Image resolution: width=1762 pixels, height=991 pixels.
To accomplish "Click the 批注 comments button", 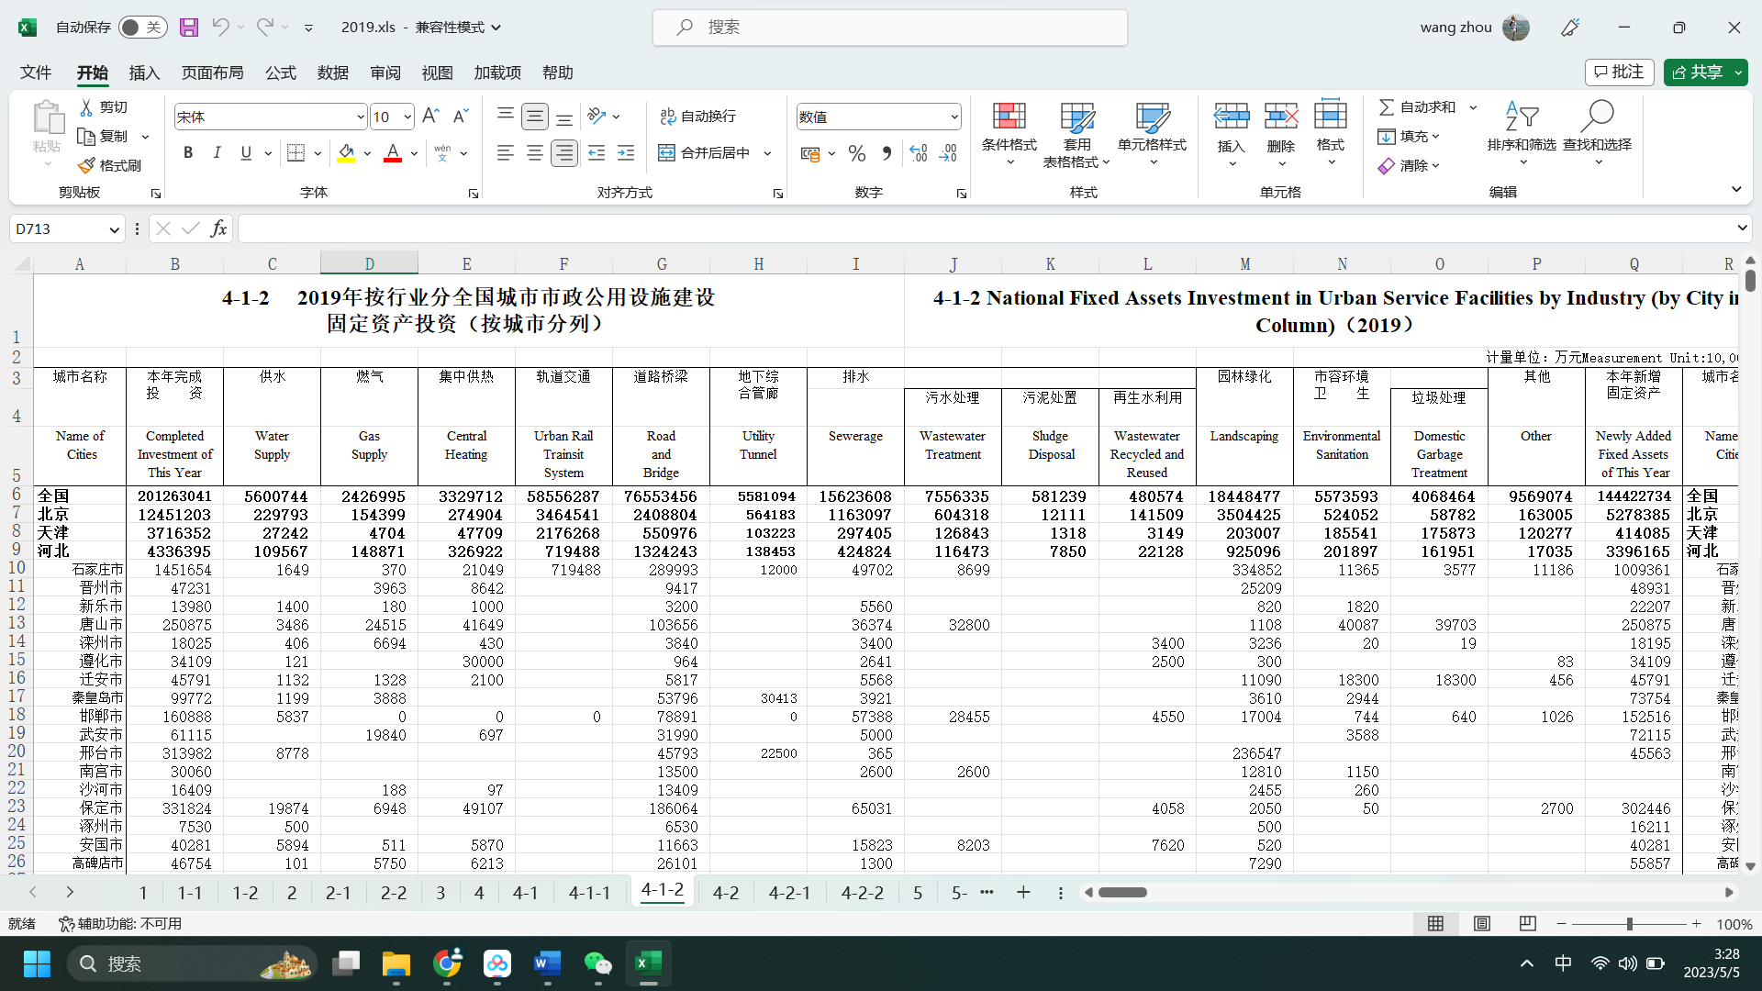I will click(x=1619, y=72).
